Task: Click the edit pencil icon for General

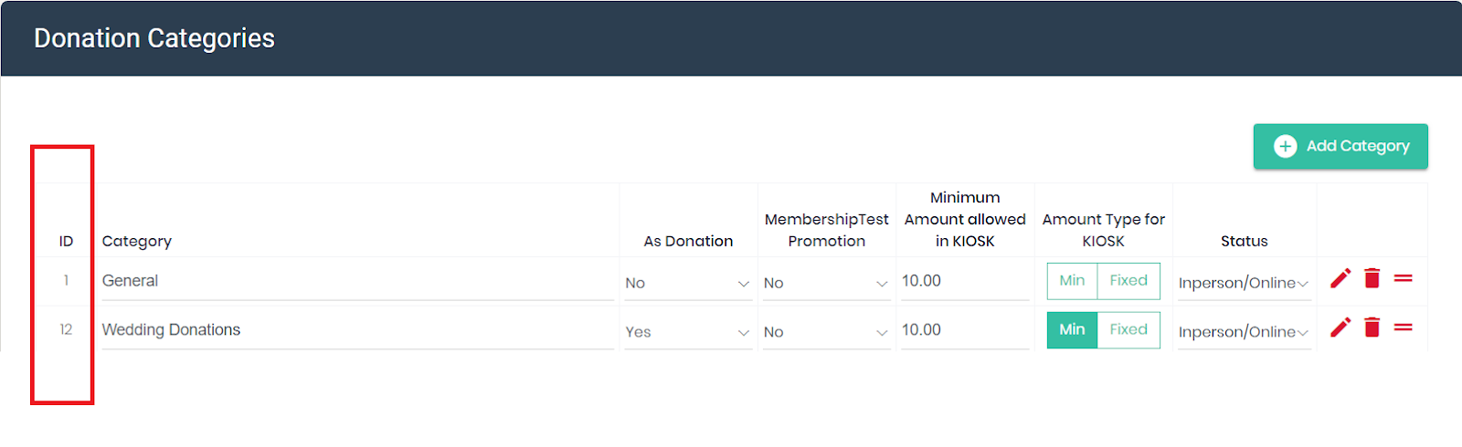Action: click(x=1340, y=279)
